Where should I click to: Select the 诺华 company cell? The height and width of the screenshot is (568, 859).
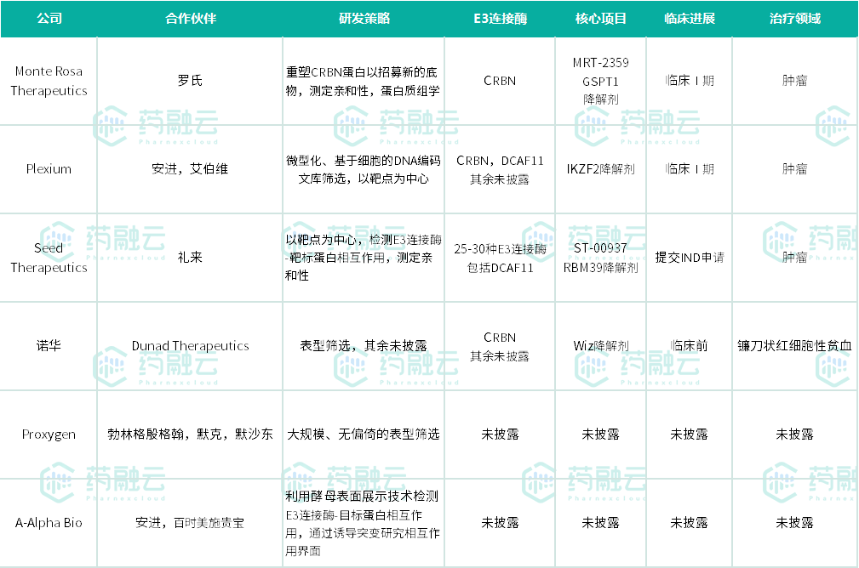49,346
